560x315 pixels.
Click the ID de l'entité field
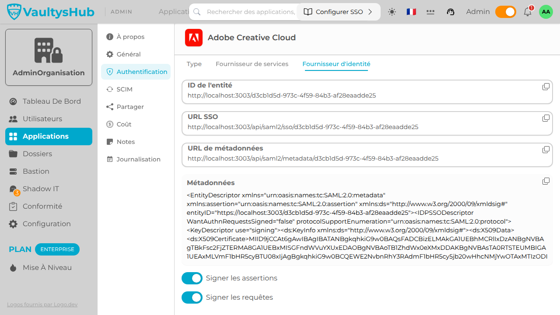click(367, 91)
